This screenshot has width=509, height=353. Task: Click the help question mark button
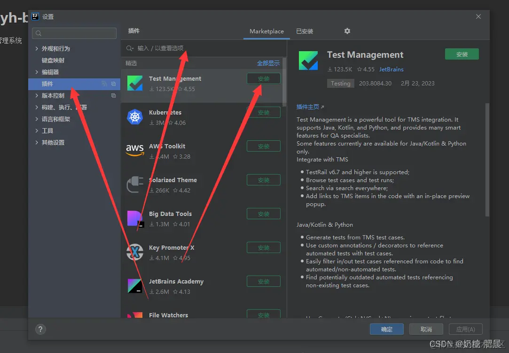tap(40, 330)
